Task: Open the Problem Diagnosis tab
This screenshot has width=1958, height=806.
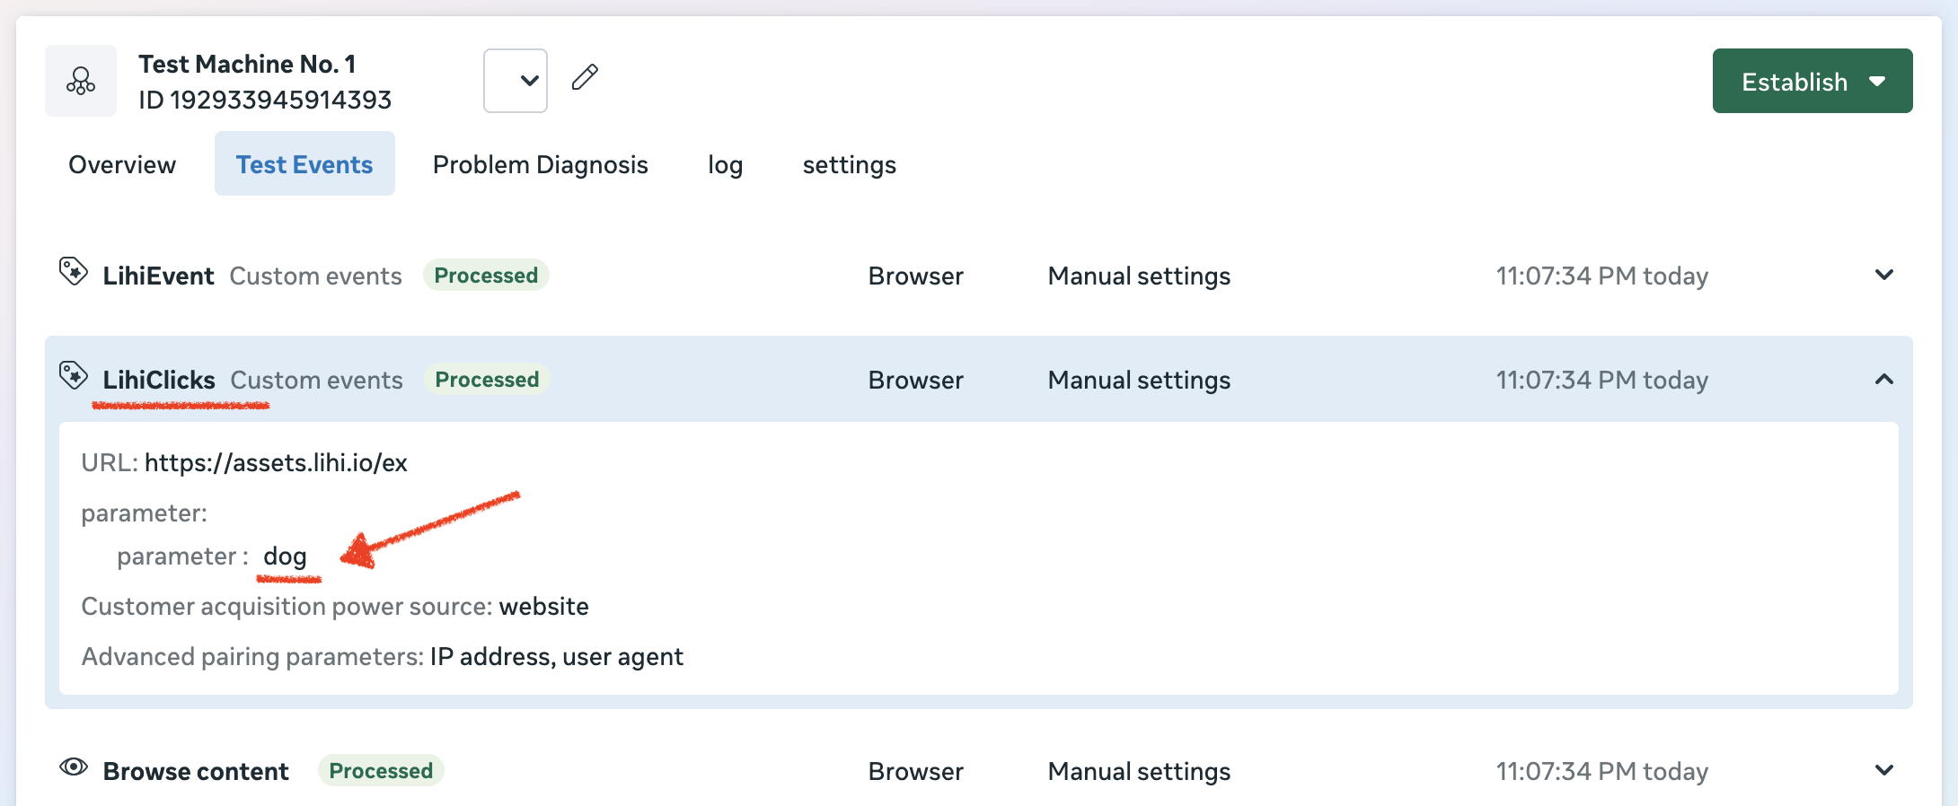Action: click(540, 164)
